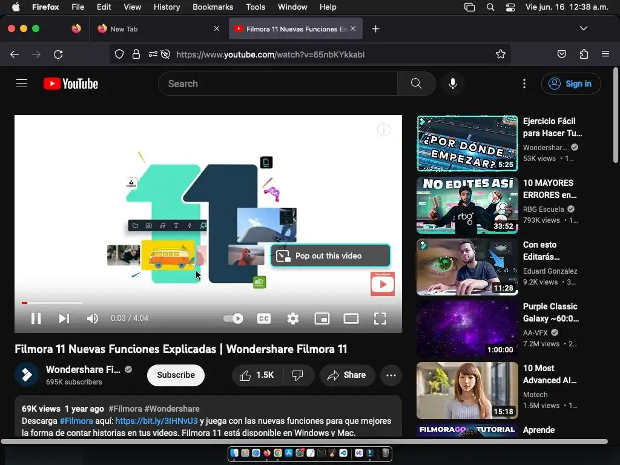Open the View menu
Viewport: 620px width, 465px height.
point(132,7)
